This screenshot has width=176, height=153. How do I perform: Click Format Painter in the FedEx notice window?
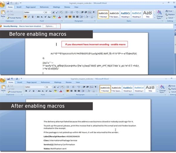[x=15, y=92]
